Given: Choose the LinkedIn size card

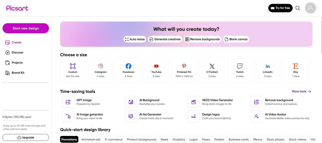Looking at the screenshot, I should 268,70.
